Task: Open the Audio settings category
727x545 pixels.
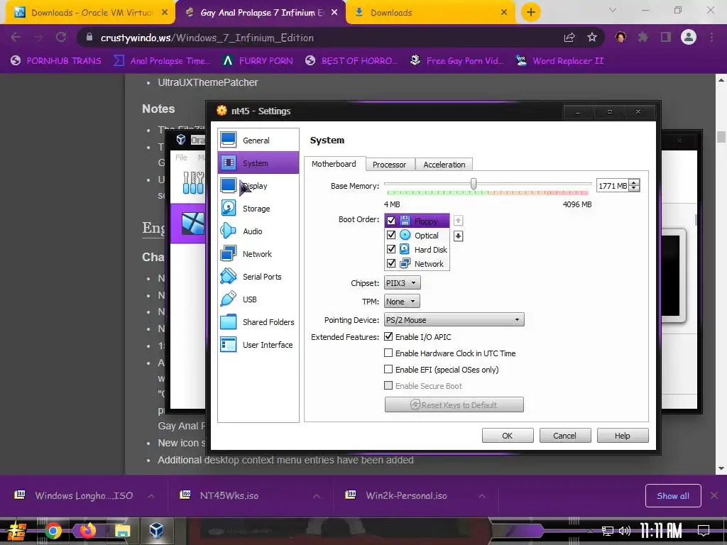Action: click(258, 231)
